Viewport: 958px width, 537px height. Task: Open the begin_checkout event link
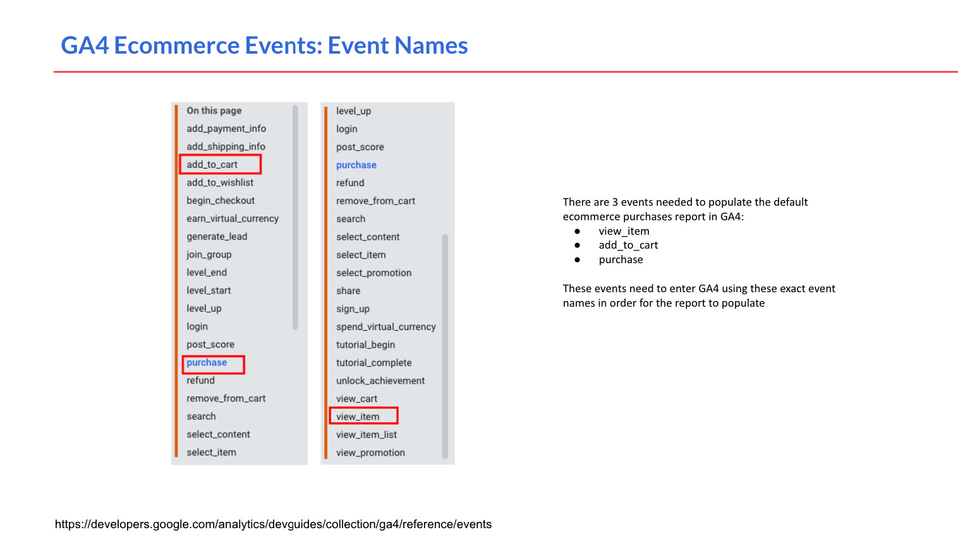221,201
